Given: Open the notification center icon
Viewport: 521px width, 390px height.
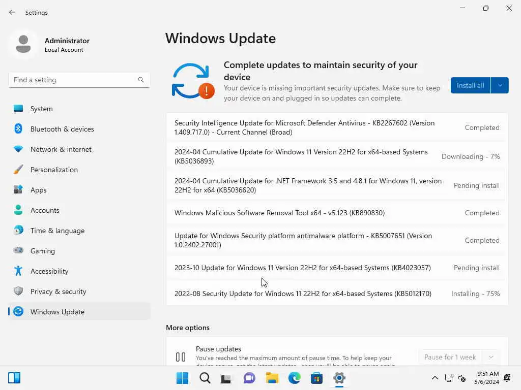Looking at the screenshot, I should tap(507, 378).
